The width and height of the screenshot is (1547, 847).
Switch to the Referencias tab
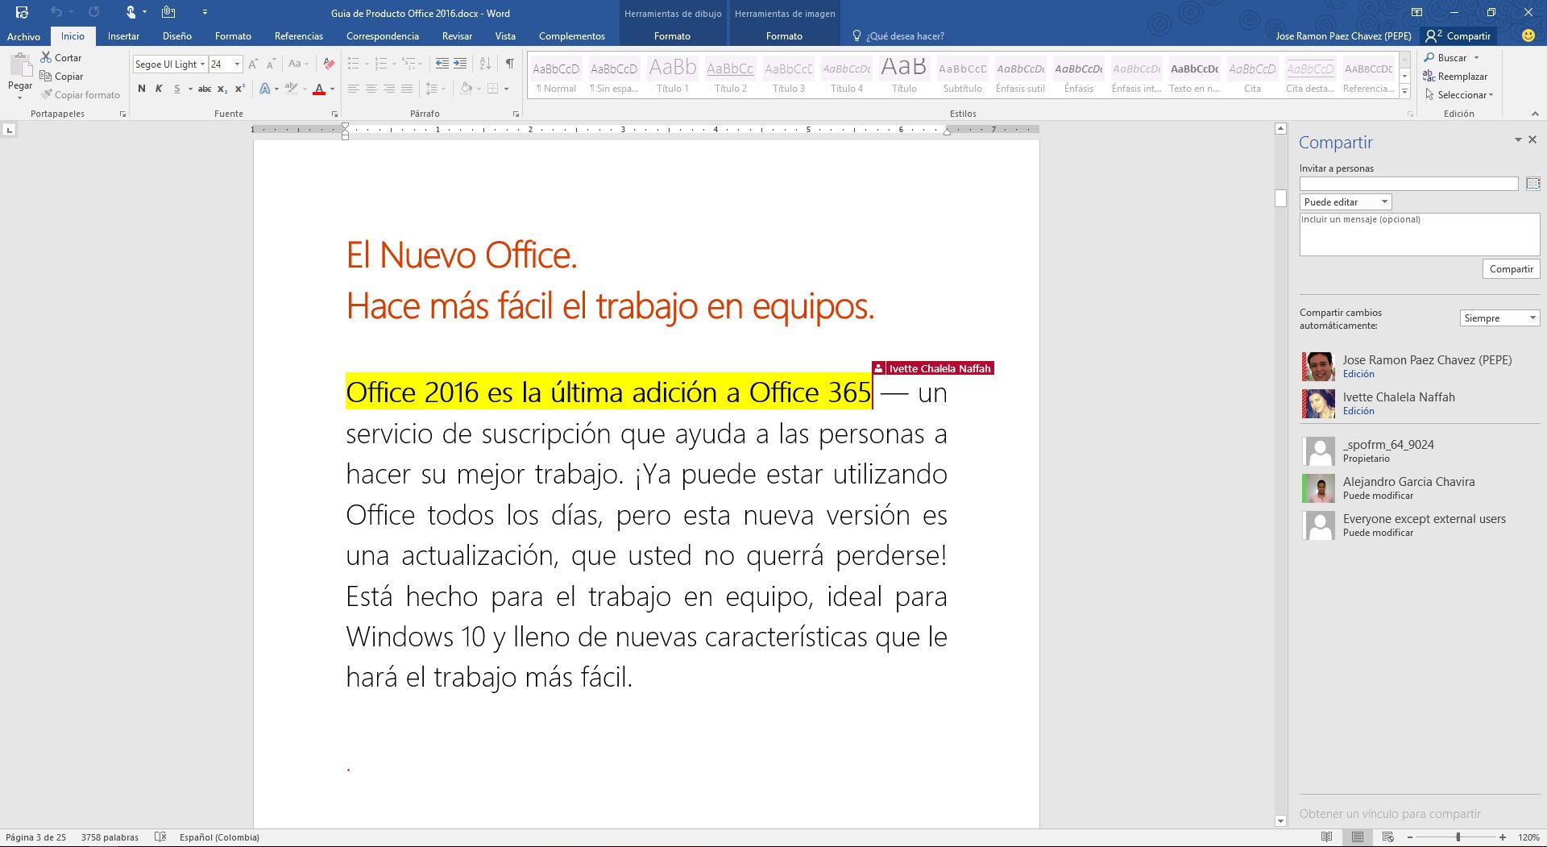coord(298,36)
